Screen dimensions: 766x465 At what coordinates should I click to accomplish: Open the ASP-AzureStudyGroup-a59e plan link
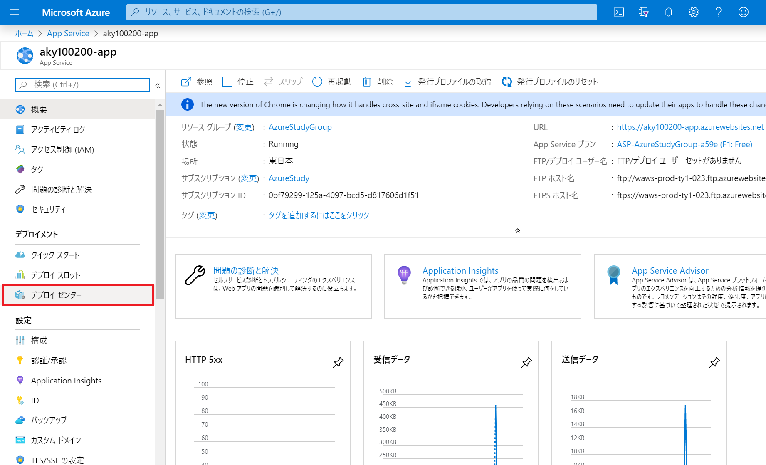click(684, 144)
